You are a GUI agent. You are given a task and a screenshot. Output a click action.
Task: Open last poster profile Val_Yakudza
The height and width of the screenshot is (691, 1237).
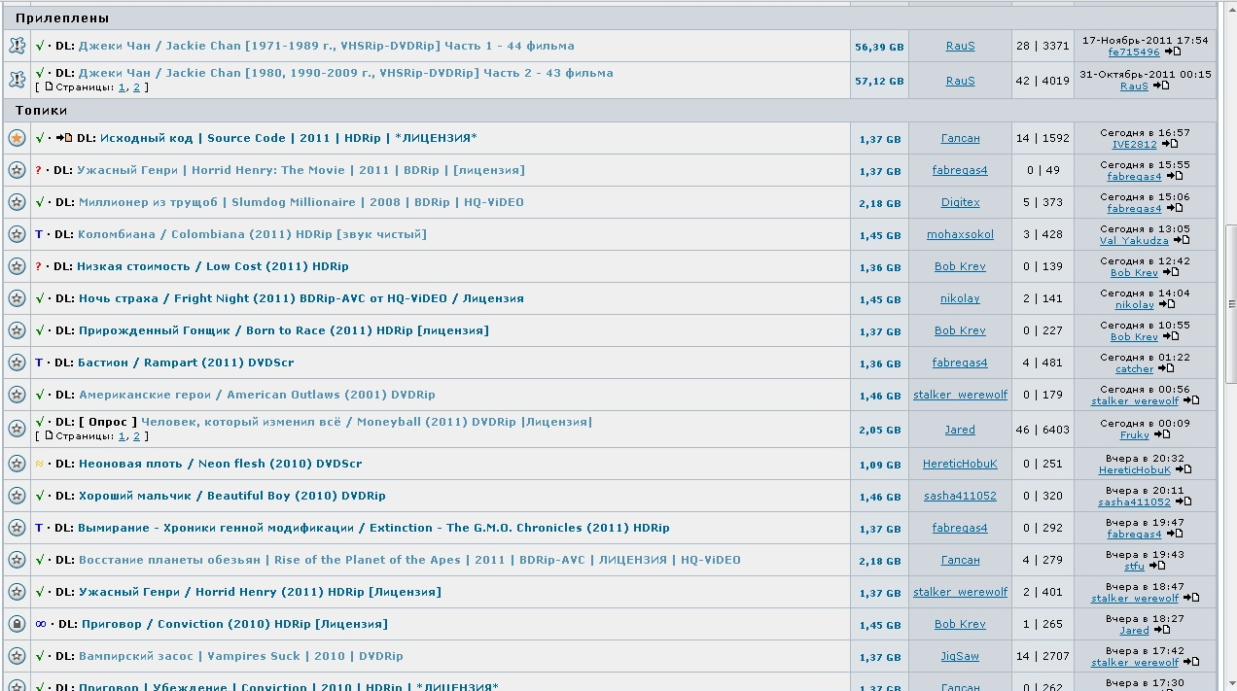(x=1134, y=240)
